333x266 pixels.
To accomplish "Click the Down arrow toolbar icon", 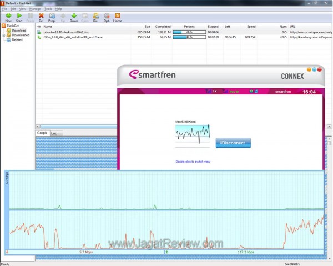I will click(74, 16).
